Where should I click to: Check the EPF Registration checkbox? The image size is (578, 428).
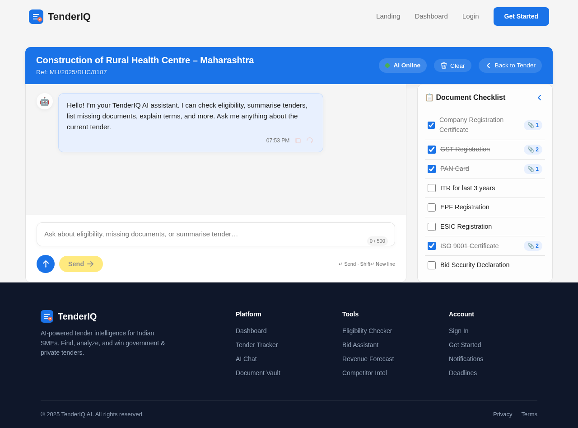pyautogui.click(x=432, y=207)
